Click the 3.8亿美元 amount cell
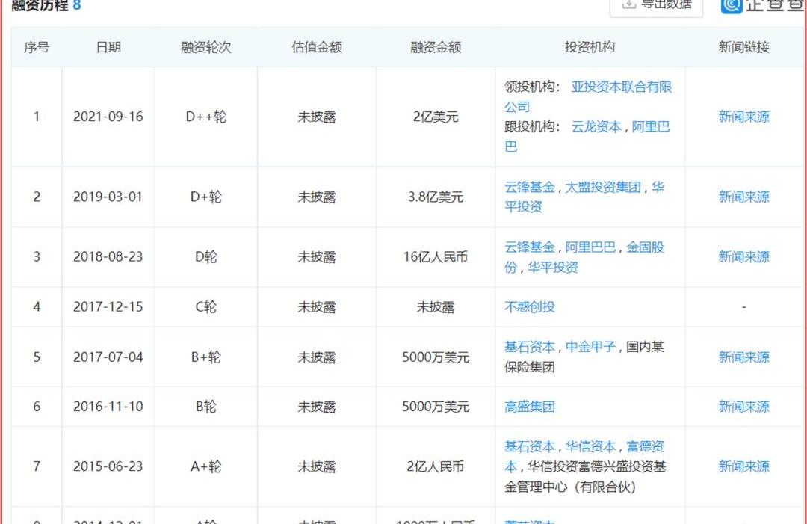Viewport: 807px width, 524px height. (436, 197)
